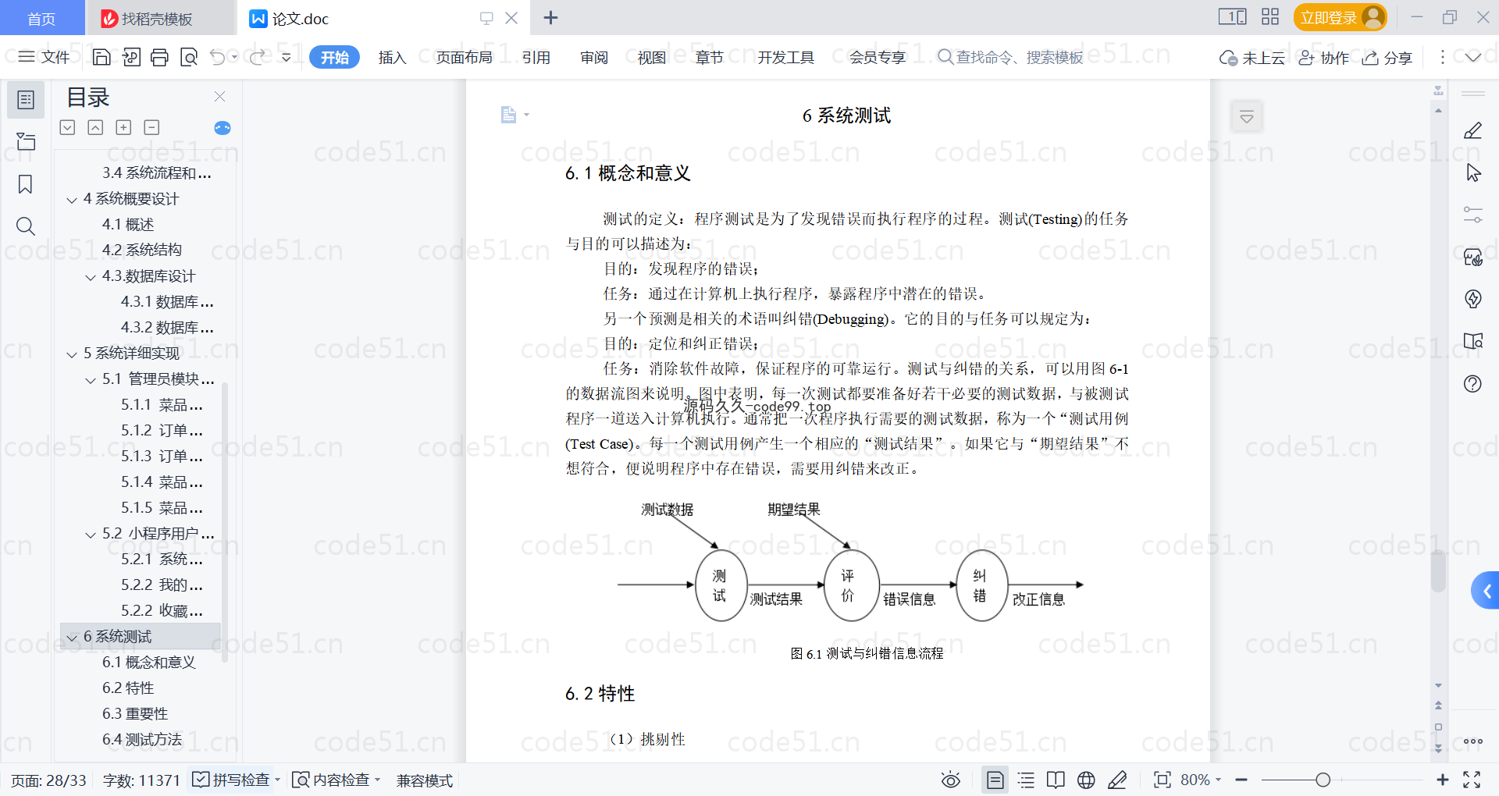
Task: Click the 分享 share button
Action: pyautogui.click(x=1387, y=58)
